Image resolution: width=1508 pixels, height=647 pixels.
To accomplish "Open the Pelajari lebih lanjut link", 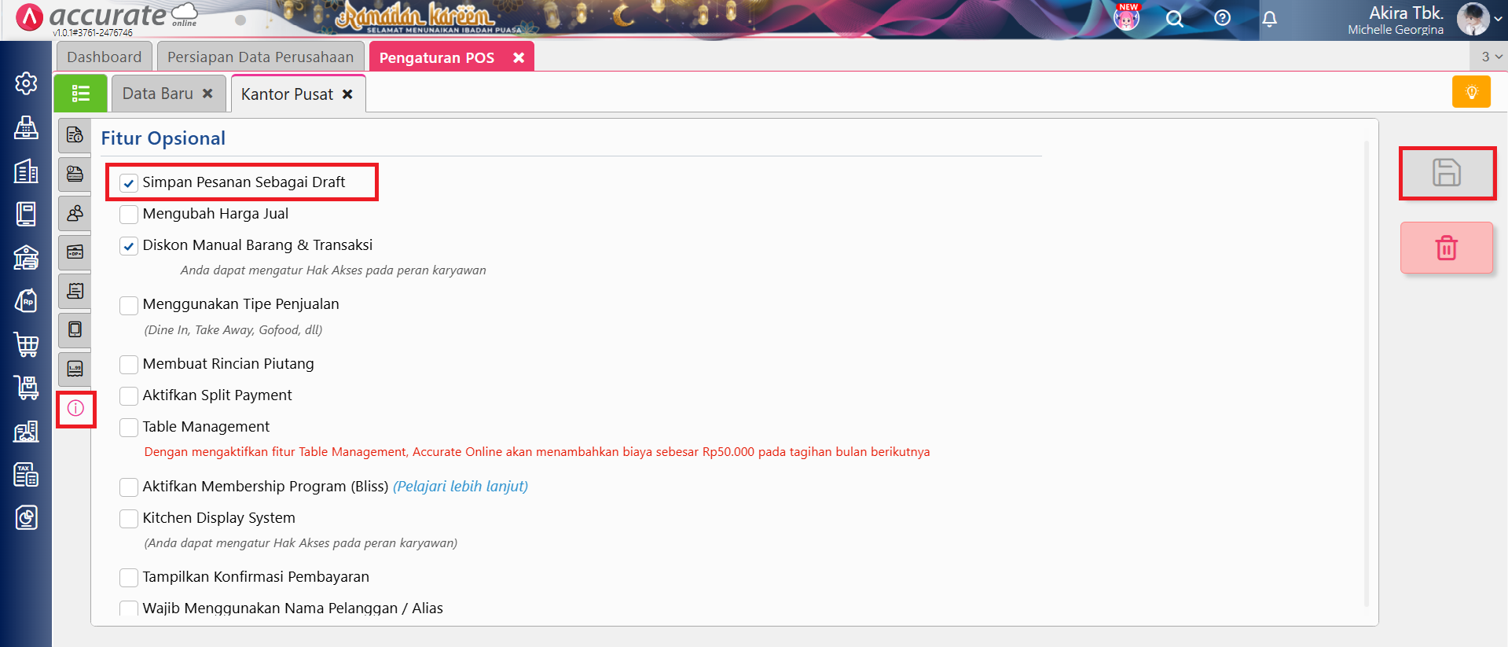I will point(460,487).
